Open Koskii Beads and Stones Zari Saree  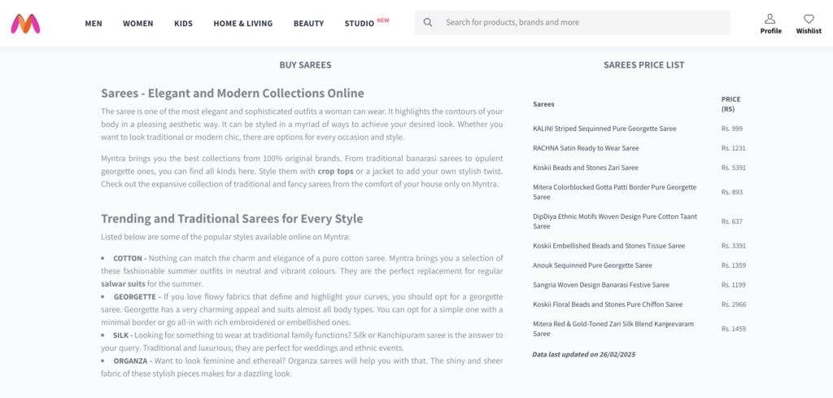pyautogui.click(x=586, y=168)
